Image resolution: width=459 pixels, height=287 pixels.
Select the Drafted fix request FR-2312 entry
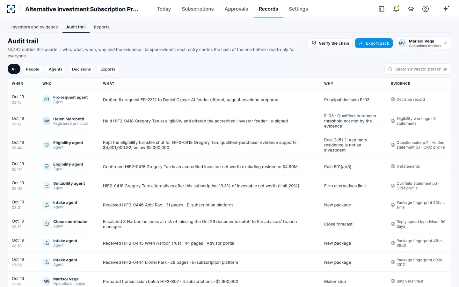229,99
